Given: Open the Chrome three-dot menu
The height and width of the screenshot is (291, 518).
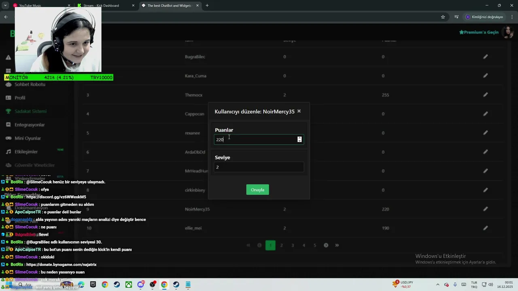Looking at the screenshot, I should click(512, 17).
